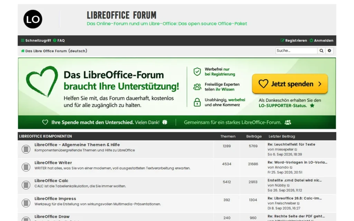Click view-post icon next to Nübby
Screen dimensions: 354x221
[x=288, y=185]
